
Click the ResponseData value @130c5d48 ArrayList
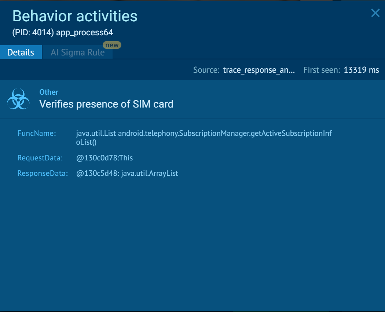coord(126,173)
